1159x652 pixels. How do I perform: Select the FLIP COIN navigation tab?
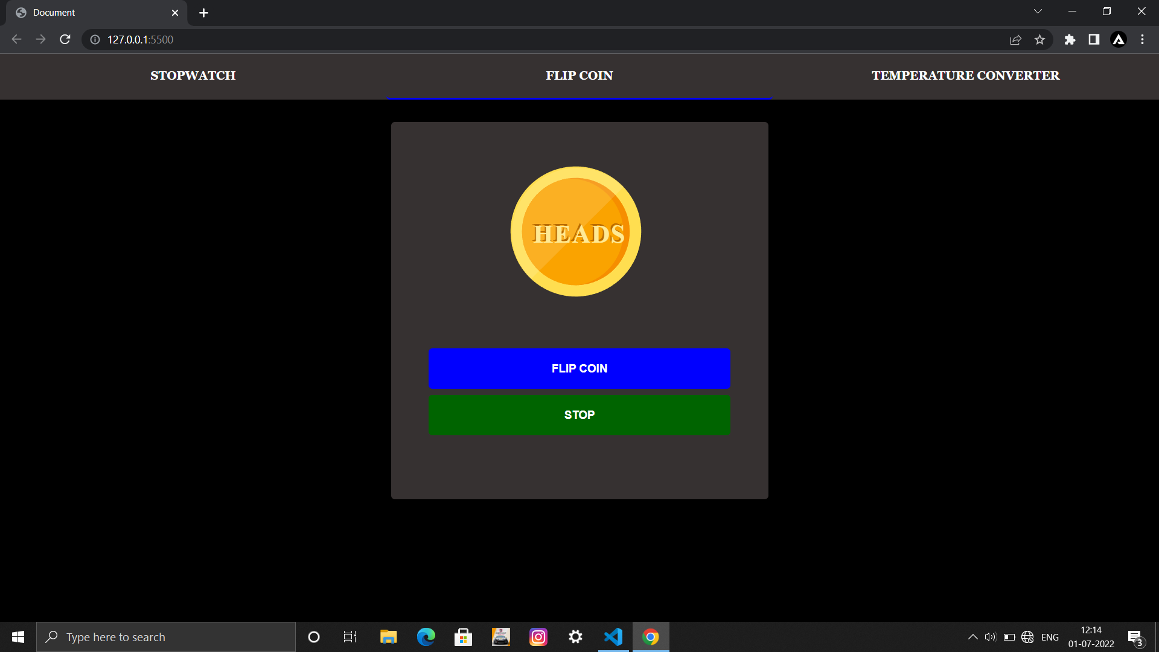[x=579, y=75]
